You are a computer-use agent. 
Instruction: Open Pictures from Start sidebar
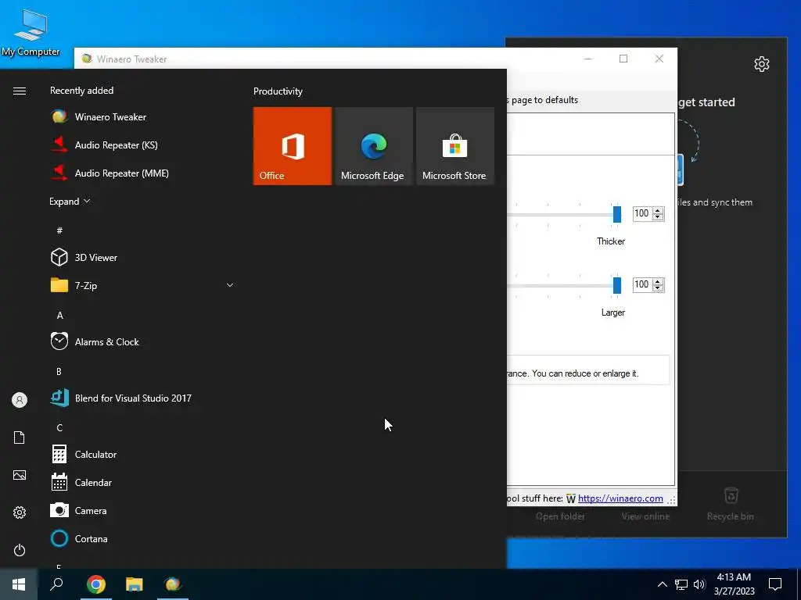tap(20, 475)
